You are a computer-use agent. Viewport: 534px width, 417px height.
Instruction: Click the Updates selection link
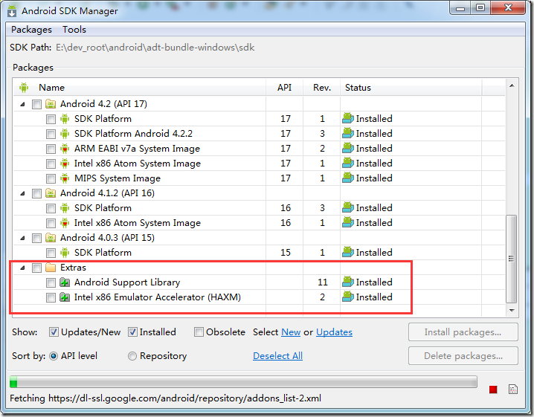(334, 332)
